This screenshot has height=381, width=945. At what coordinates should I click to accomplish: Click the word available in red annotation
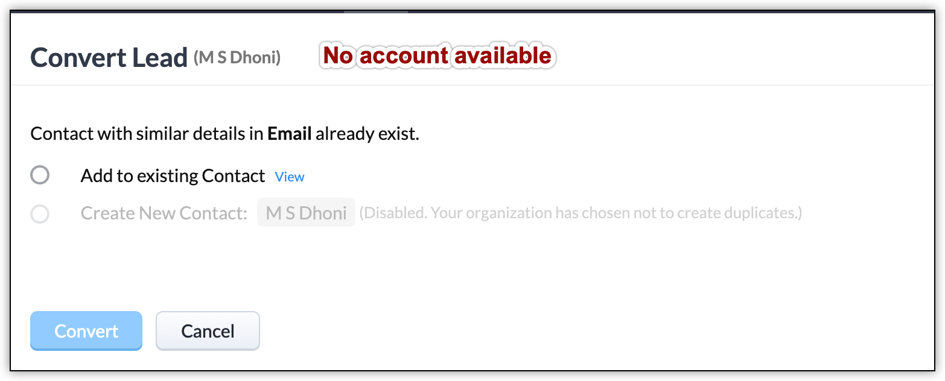[503, 56]
